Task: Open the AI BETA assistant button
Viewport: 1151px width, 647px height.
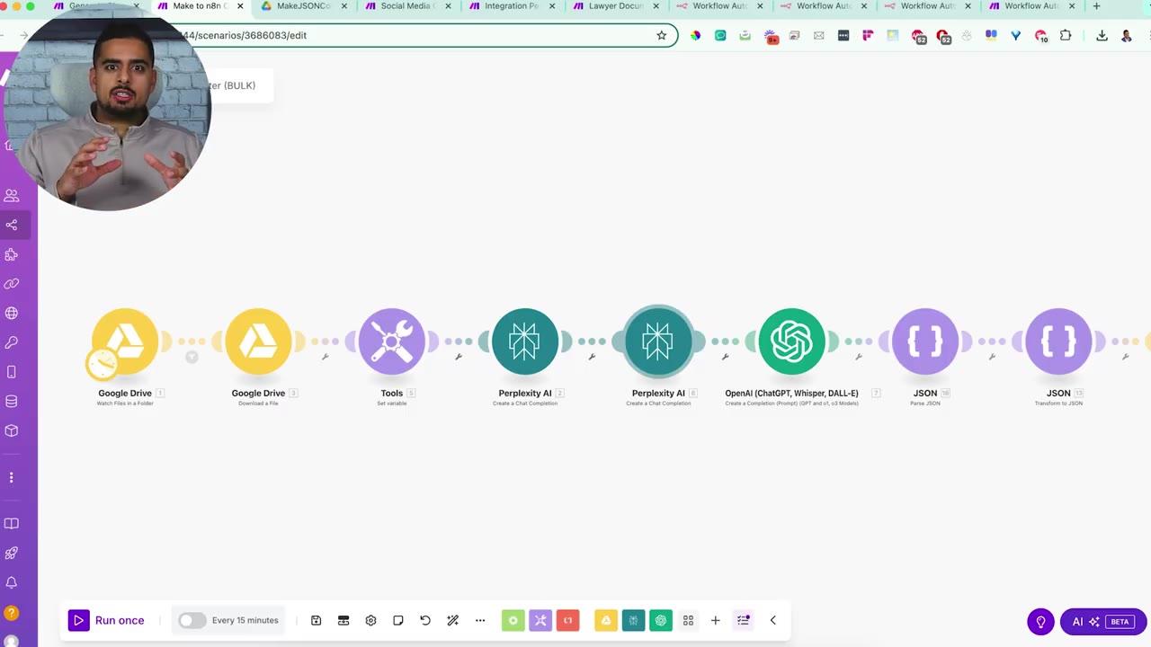Action: click(1103, 622)
